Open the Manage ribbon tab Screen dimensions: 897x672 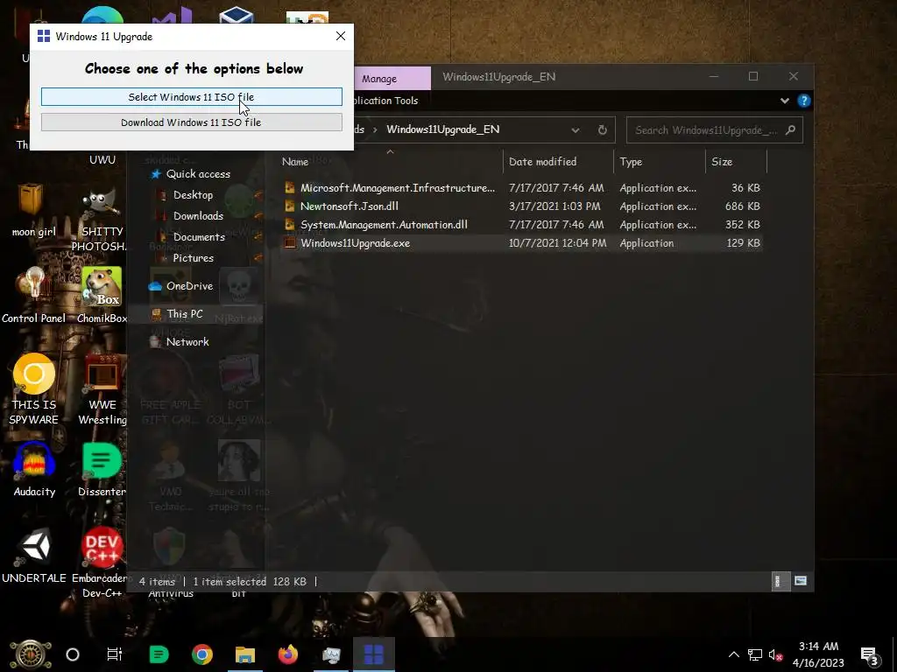tap(378, 79)
